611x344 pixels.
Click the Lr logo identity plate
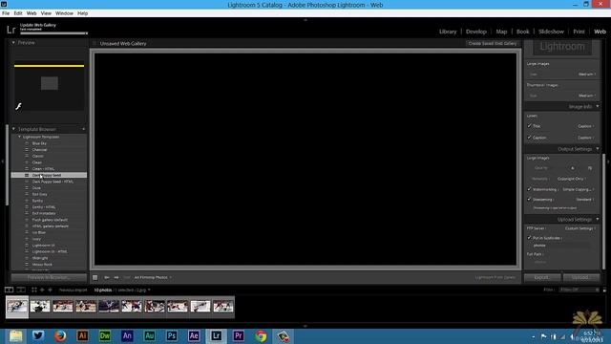(11, 30)
